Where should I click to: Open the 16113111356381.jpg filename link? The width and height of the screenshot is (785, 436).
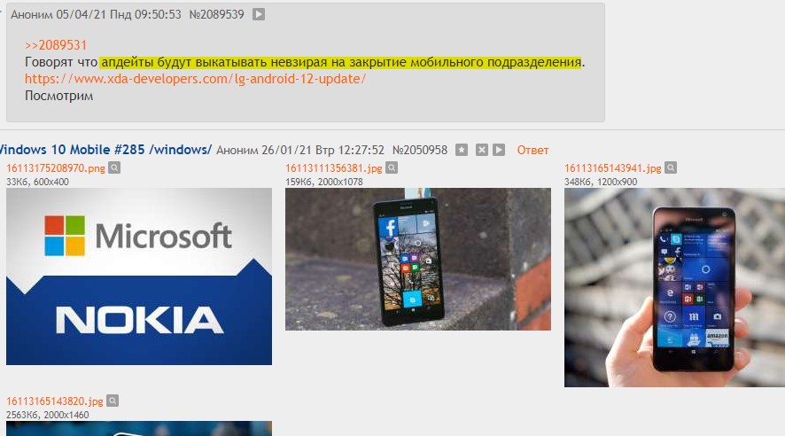point(334,168)
